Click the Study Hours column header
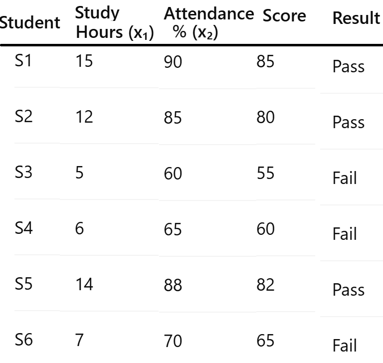 (x=114, y=23)
